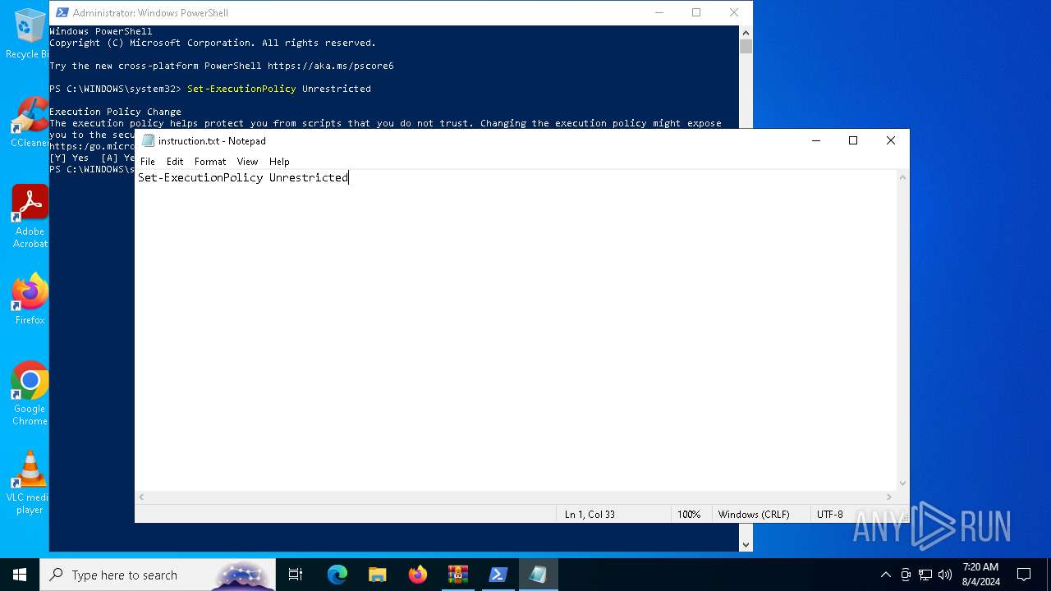
Task: Maximize the PowerShell window
Action: tap(696, 12)
